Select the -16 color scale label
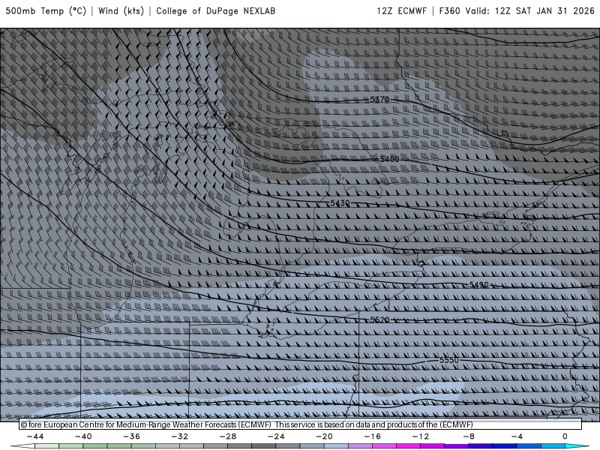Screen dimensions: 600x450 [372, 436]
